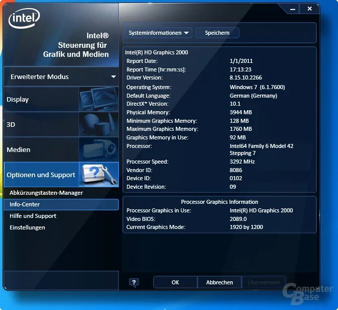The height and width of the screenshot is (310, 338).
Task: Click the Medien camcorder thumbnail icon
Action: 99,149
